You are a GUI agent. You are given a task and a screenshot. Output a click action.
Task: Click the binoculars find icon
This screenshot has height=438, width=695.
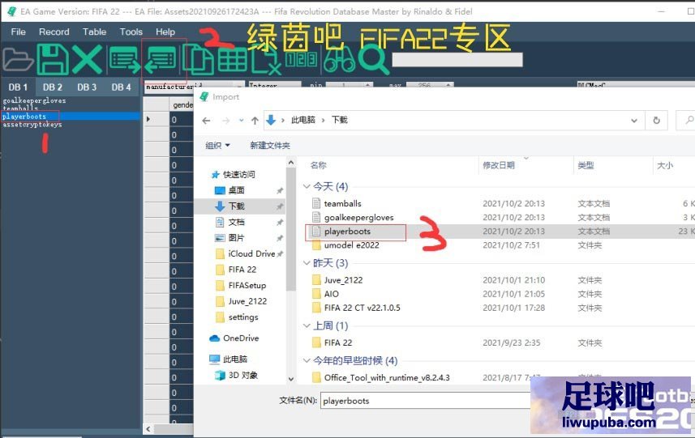tap(339, 60)
